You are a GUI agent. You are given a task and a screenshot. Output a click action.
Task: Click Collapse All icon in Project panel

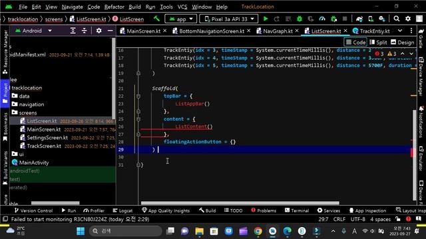85,31
